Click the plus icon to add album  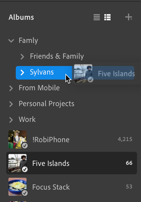point(129,17)
